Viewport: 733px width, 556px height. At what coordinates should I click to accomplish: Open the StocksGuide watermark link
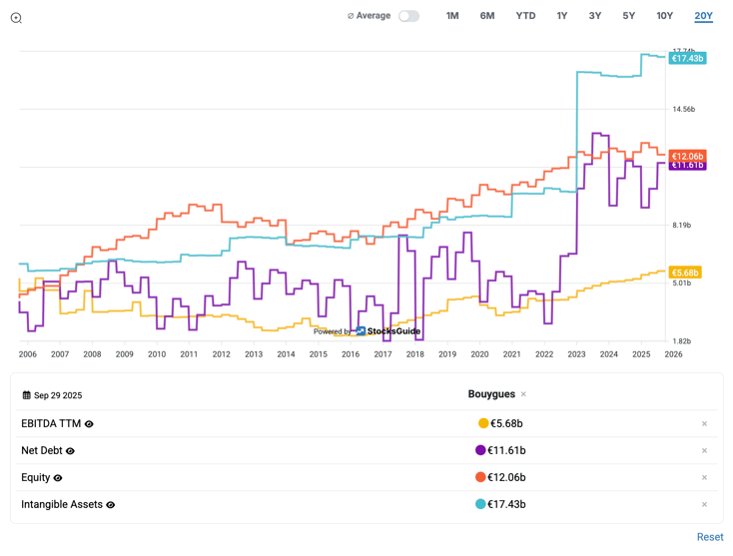387,331
